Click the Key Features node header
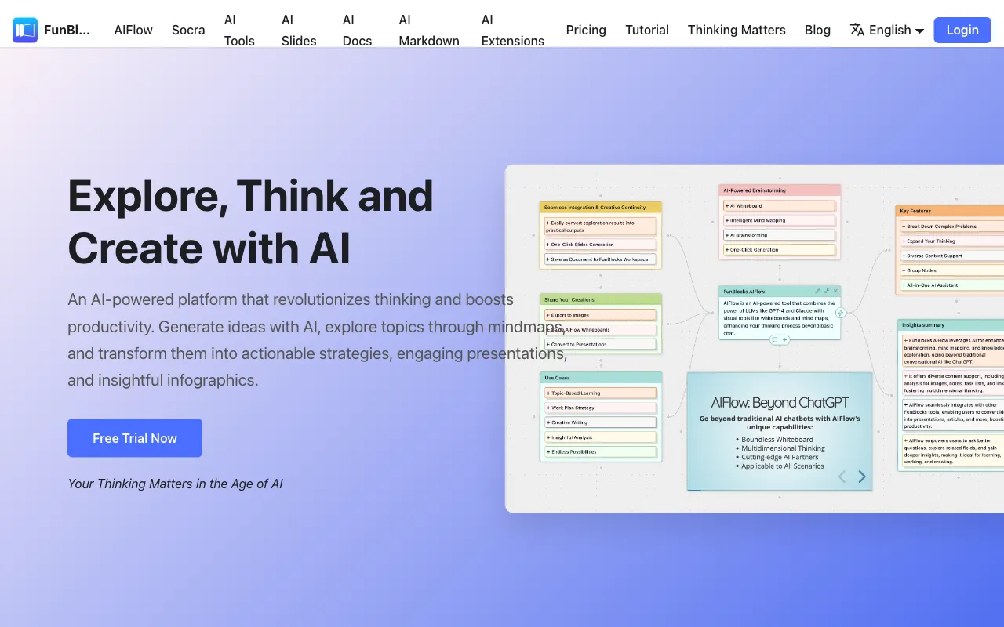 (x=950, y=211)
